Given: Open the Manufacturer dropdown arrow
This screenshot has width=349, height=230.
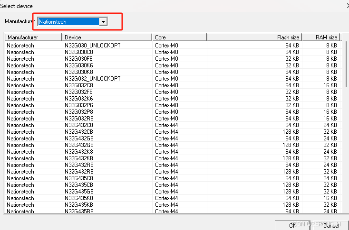Looking at the screenshot, I should click(103, 21).
